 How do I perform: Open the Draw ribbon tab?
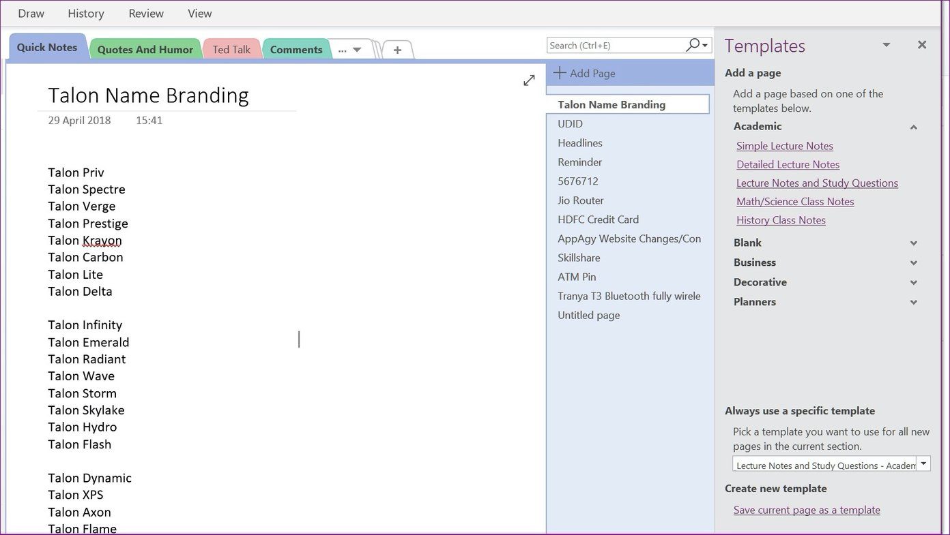[31, 14]
